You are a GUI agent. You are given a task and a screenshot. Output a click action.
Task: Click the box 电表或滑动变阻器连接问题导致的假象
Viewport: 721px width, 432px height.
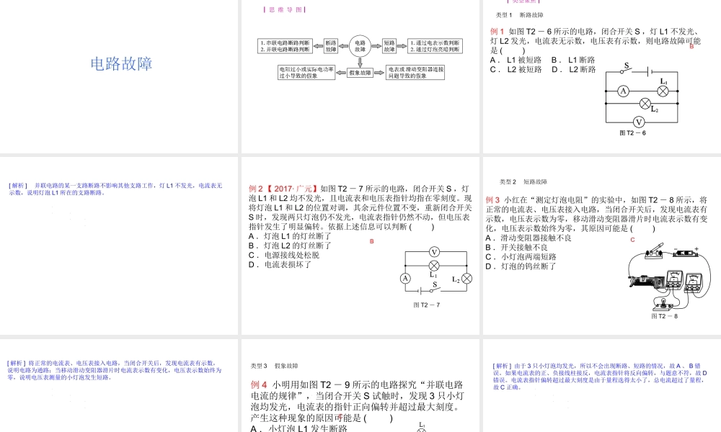tap(415, 73)
